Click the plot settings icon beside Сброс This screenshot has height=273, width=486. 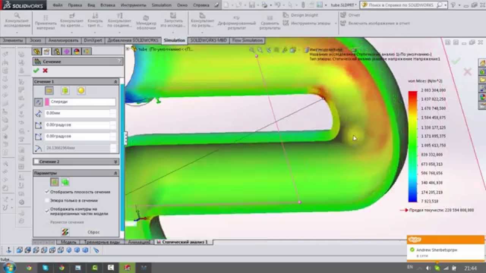tap(65, 232)
